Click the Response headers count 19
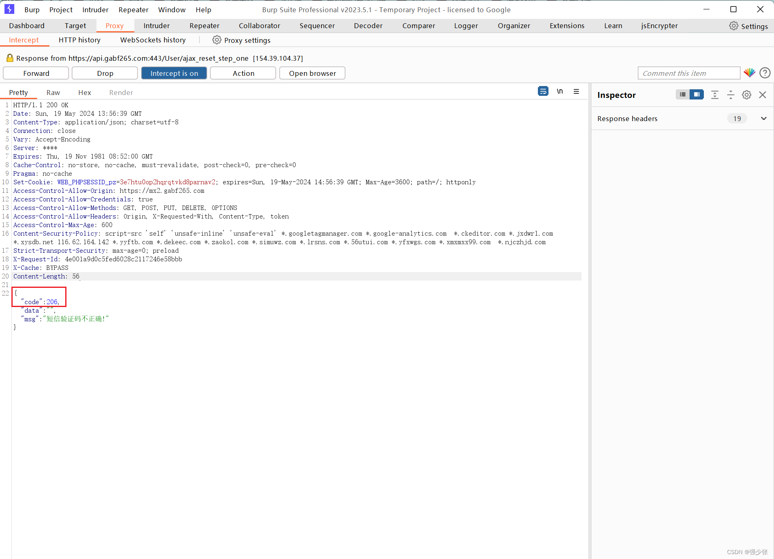The width and height of the screenshot is (774, 559). pyautogui.click(x=737, y=119)
